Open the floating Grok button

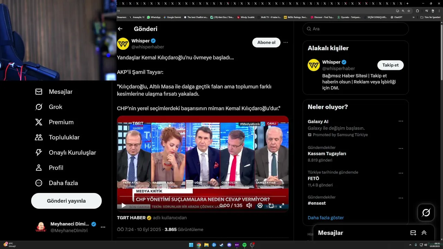pyautogui.click(x=426, y=213)
